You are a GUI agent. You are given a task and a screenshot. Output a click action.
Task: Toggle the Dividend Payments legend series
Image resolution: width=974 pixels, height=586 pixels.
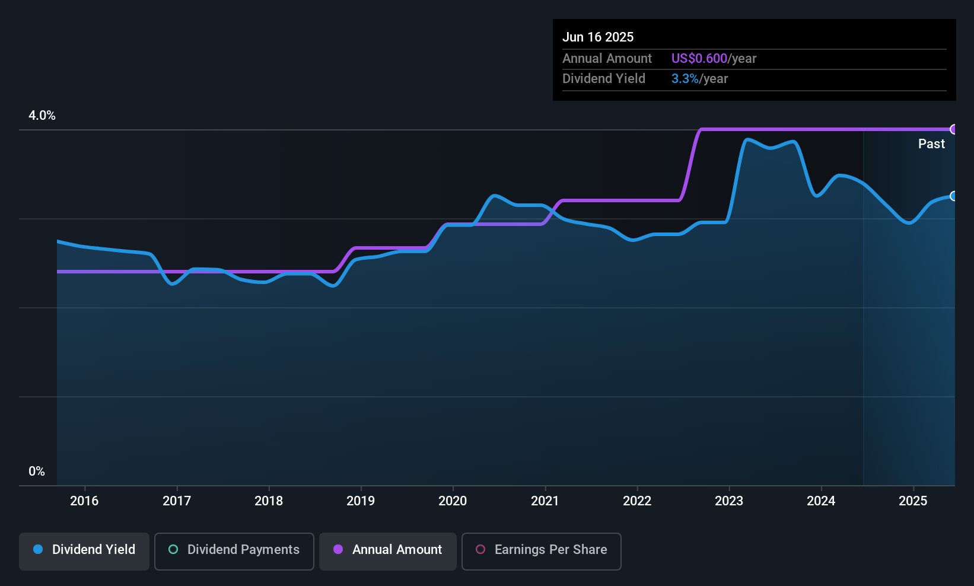tap(234, 551)
